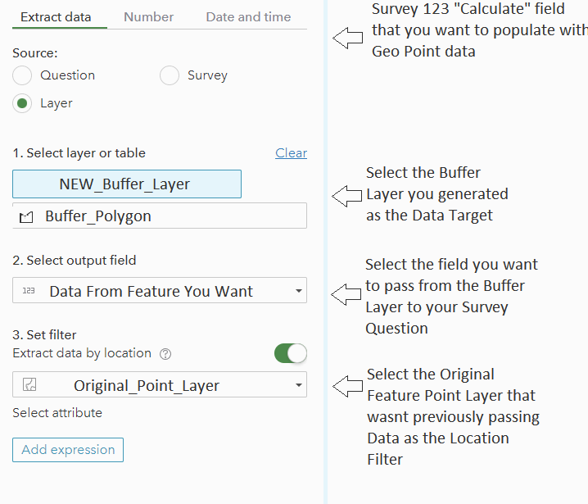Click the help icon beside Extract data by location
588x504 pixels.
pos(165,354)
